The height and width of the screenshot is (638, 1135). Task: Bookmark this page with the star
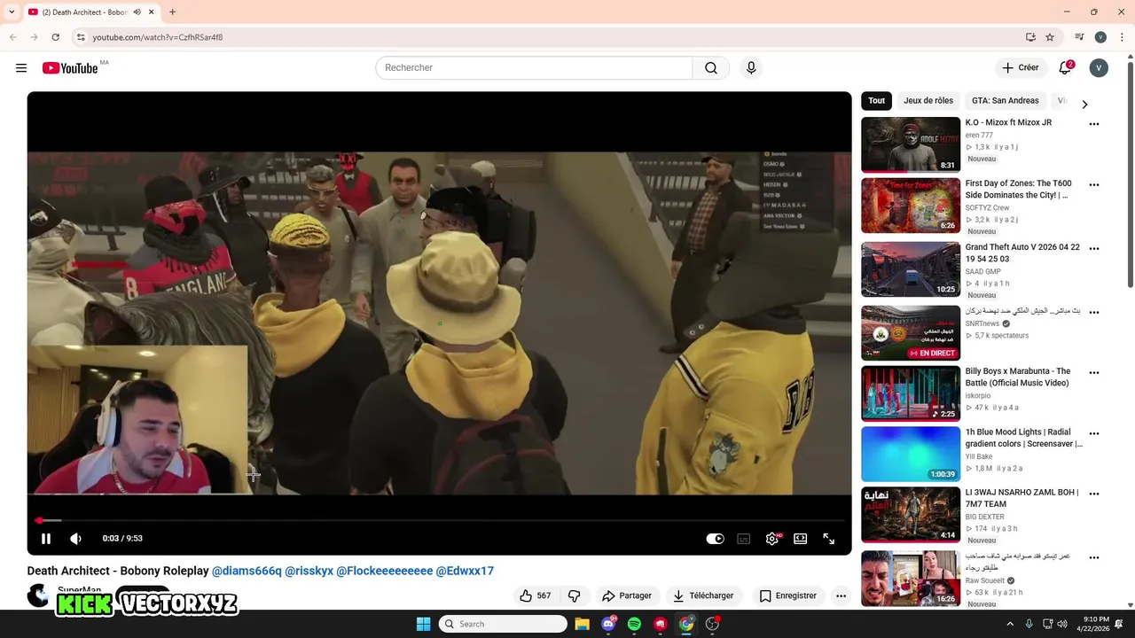1050,37
